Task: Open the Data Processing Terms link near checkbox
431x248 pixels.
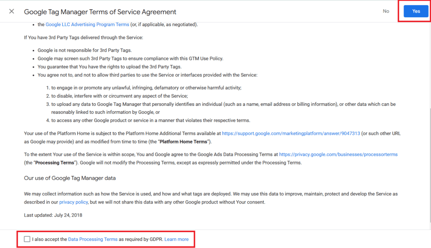Action: point(93,239)
